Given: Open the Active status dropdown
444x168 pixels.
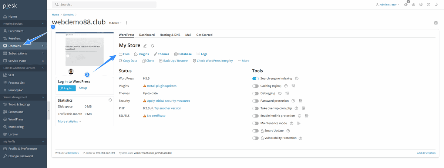Looking at the screenshot, I should [x=115, y=23].
